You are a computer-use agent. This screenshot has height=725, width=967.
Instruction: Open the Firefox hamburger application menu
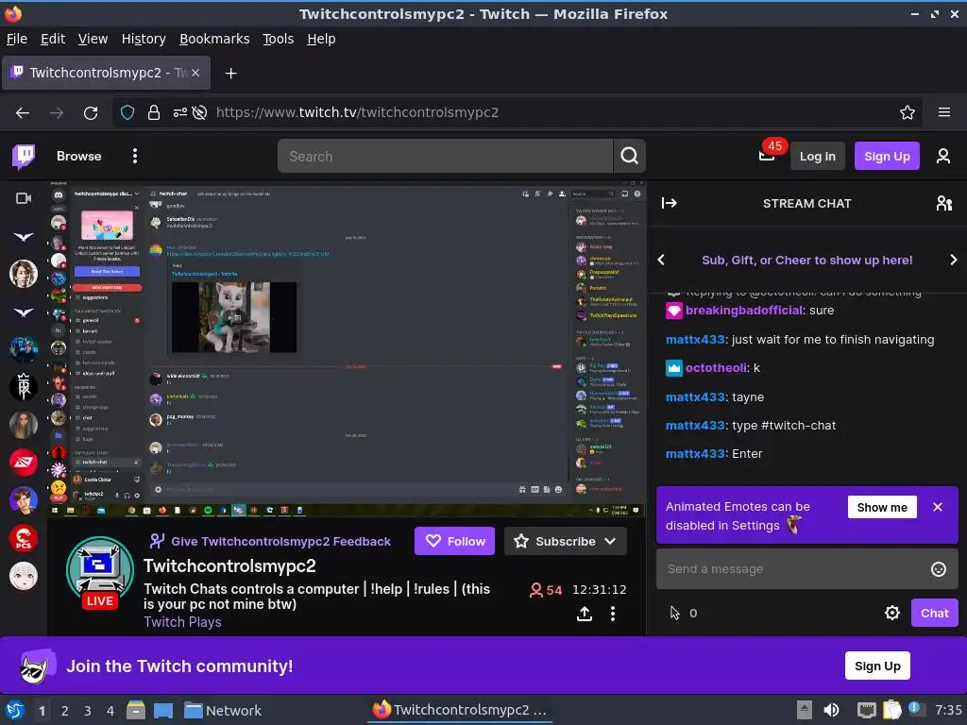[943, 112]
